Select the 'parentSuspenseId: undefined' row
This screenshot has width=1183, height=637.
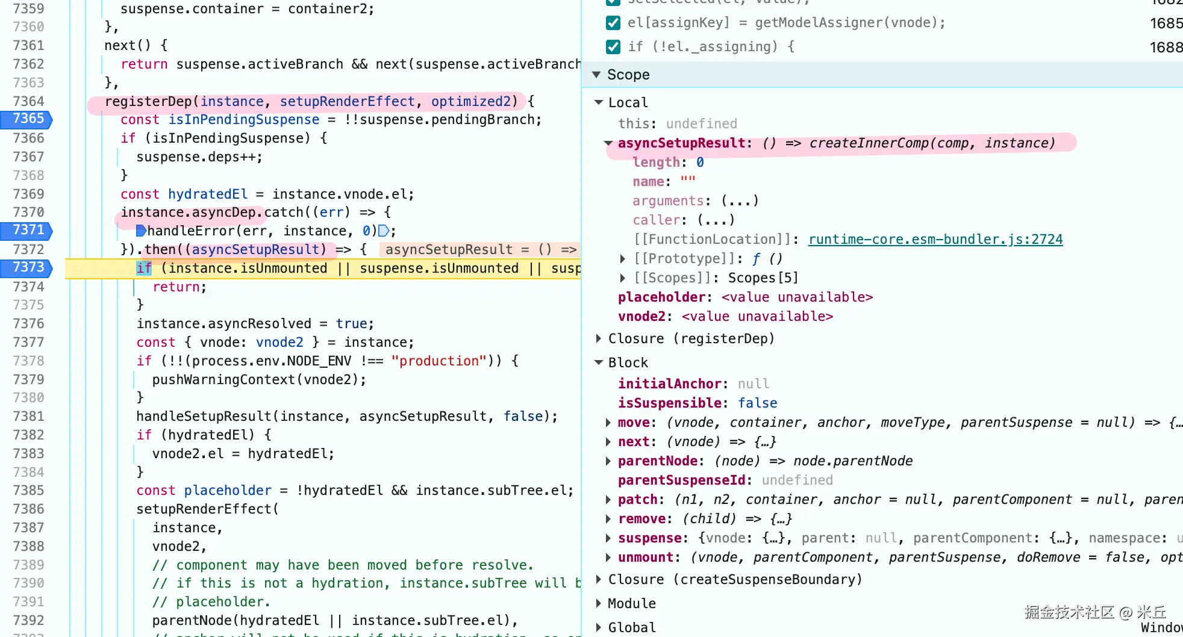(x=725, y=480)
